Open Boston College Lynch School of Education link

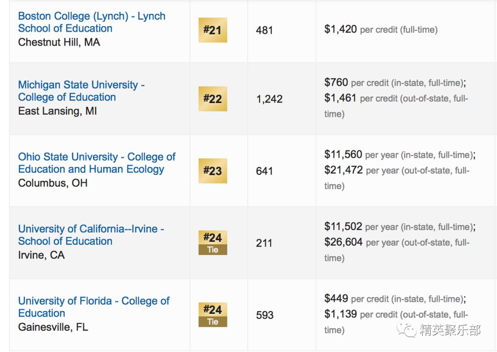point(92,22)
